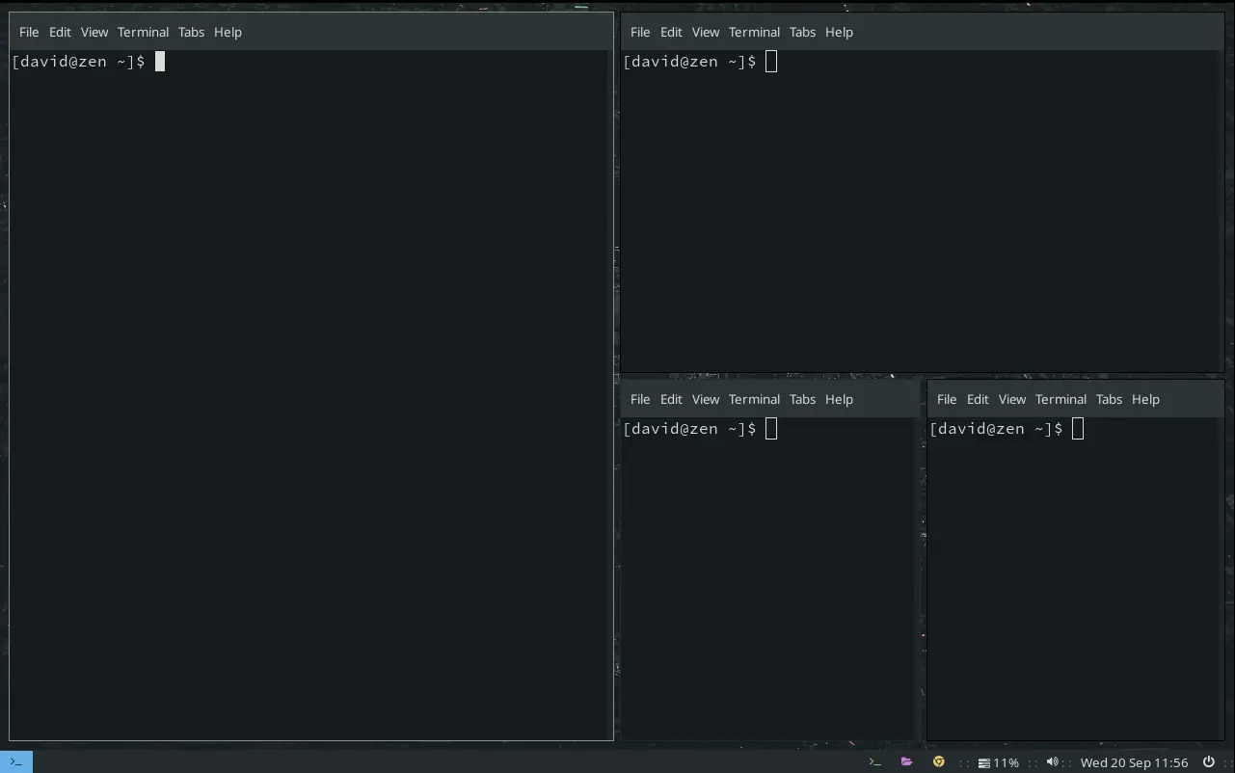
Task: Click the active terminal task button at the panel's left end
Action: [16, 762]
